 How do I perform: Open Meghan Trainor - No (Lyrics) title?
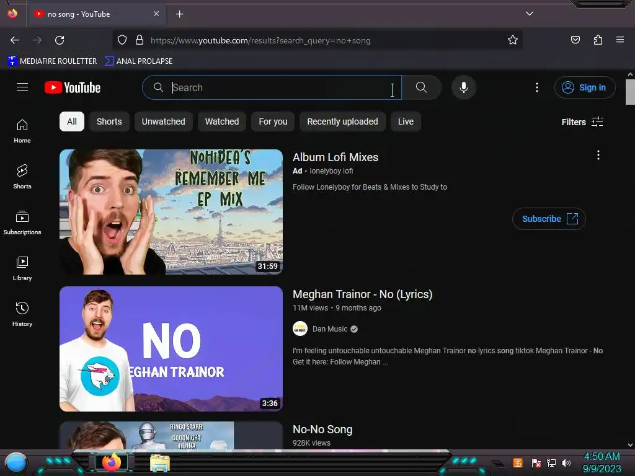click(x=362, y=294)
